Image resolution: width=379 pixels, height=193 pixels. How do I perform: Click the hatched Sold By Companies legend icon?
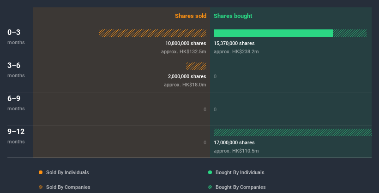(41, 187)
